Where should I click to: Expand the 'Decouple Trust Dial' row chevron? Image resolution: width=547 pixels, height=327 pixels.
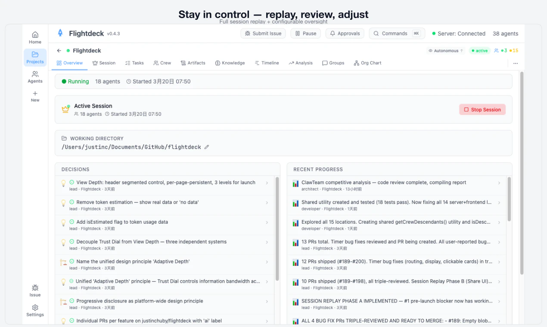pos(267,242)
